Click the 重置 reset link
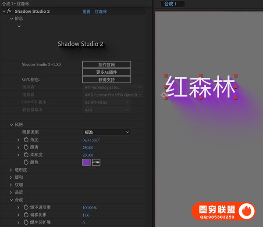 click(86, 11)
